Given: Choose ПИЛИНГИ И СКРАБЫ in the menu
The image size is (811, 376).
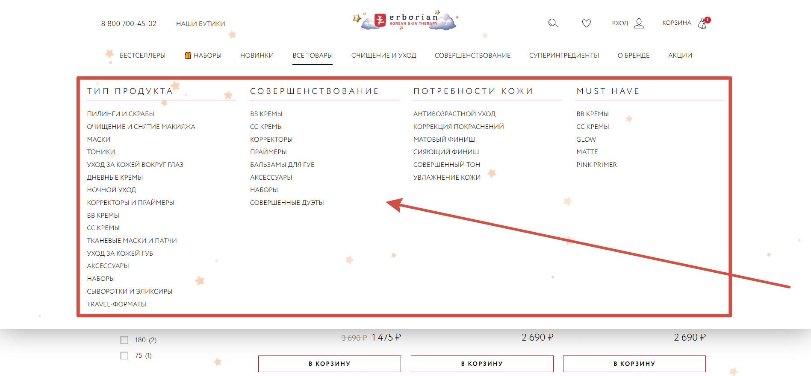Looking at the screenshot, I should coord(121,114).
